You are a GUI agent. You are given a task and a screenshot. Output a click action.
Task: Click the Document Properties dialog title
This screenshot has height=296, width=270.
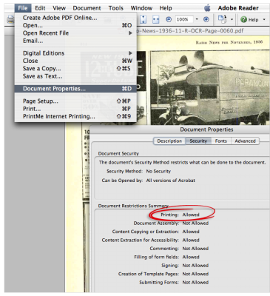click(206, 129)
